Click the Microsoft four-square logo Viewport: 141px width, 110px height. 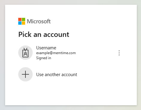[22, 21]
